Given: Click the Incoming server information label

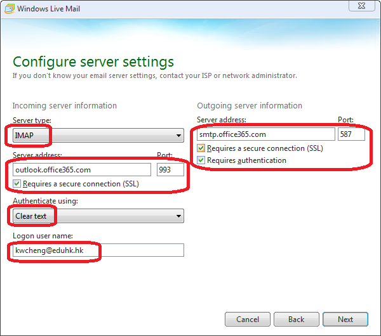Looking at the screenshot, I should (x=65, y=106).
